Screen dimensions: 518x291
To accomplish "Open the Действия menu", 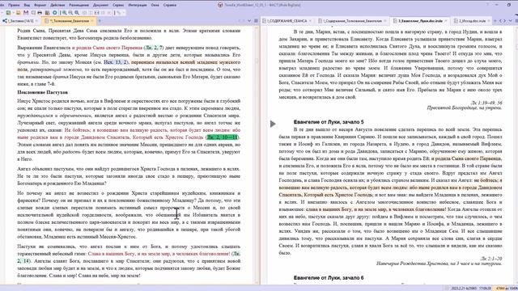I will 57,6.
